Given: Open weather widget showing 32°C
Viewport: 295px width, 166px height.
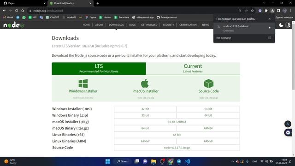Looking at the screenshot, I should [11, 161].
